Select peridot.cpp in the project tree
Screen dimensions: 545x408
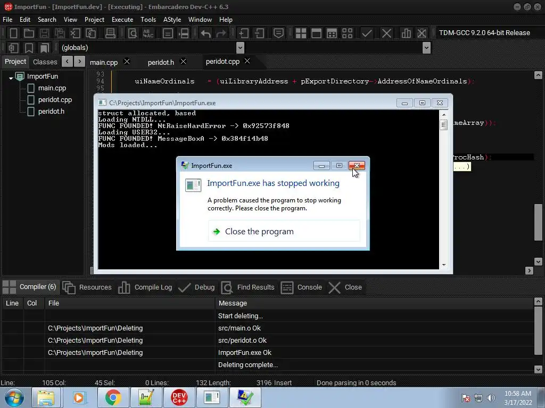pyautogui.click(x=55, y=99)
